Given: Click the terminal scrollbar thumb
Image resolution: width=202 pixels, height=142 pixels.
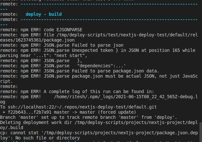Looking at the screenshot, I should (201, 132).
